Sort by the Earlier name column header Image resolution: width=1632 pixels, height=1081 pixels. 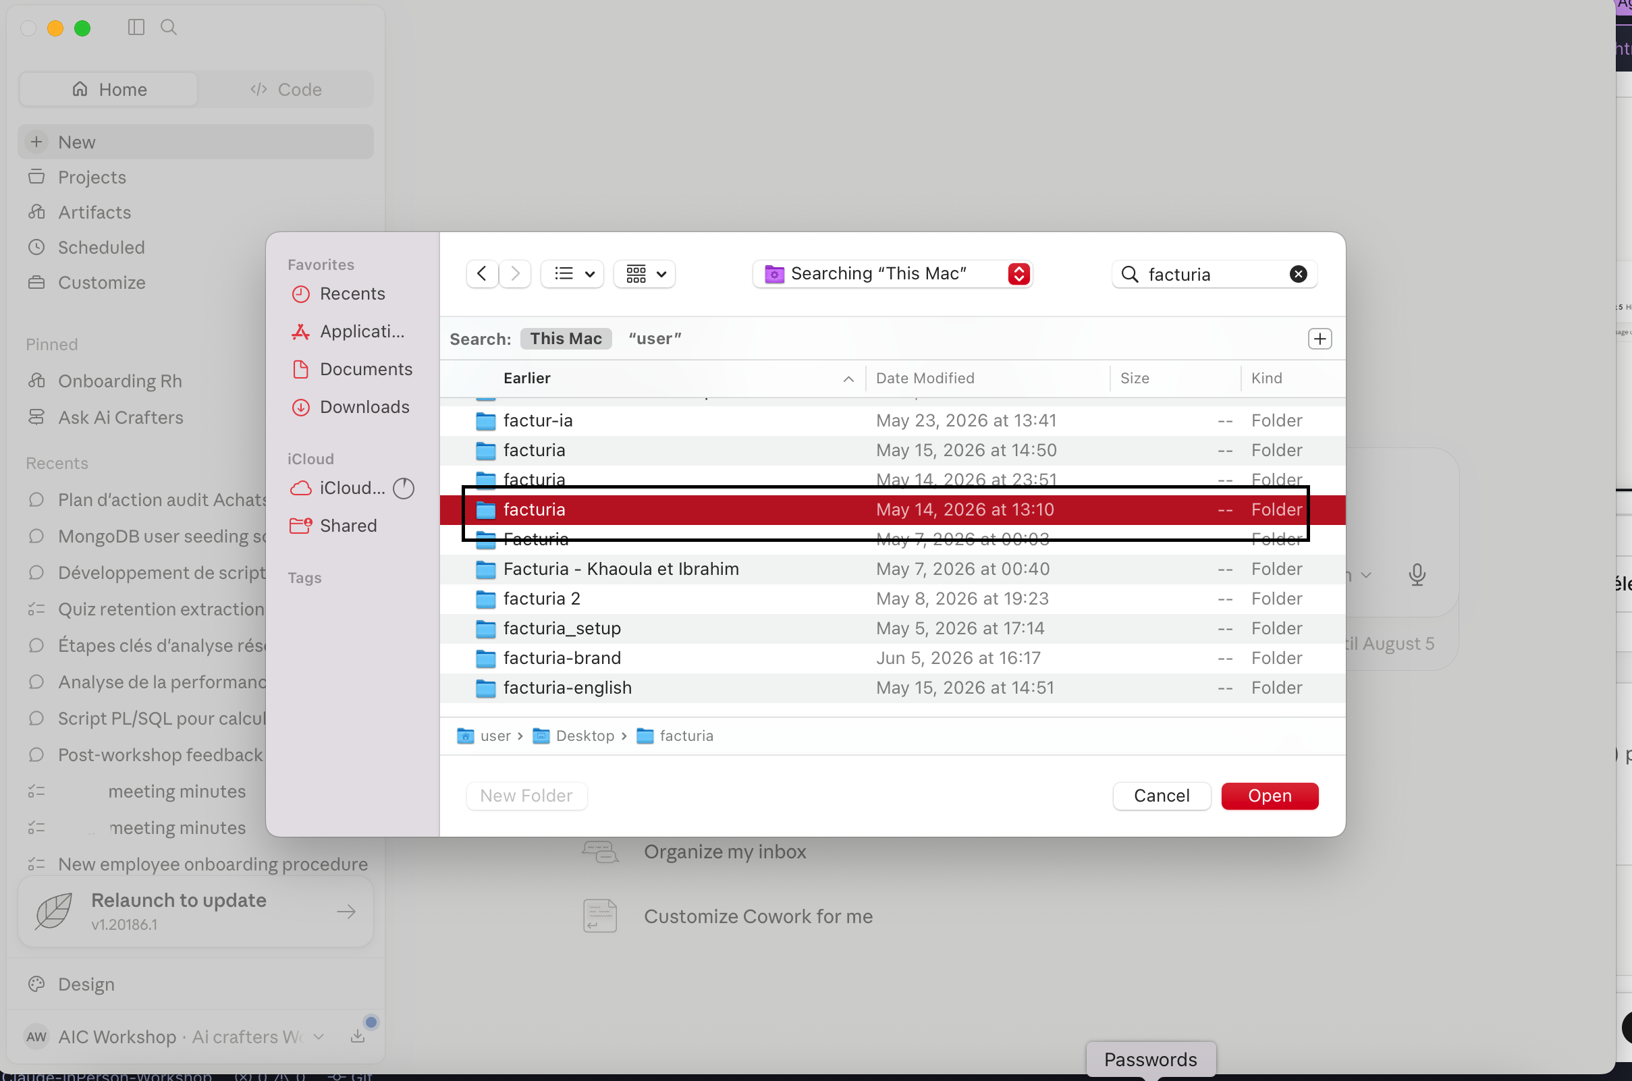[x=653, y=378]
